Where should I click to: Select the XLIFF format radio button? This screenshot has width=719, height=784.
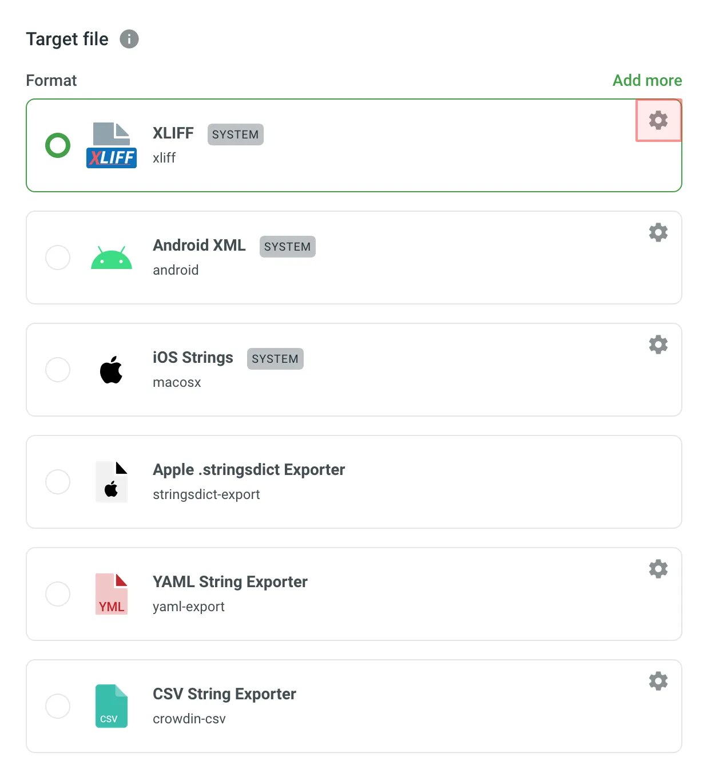57,145
